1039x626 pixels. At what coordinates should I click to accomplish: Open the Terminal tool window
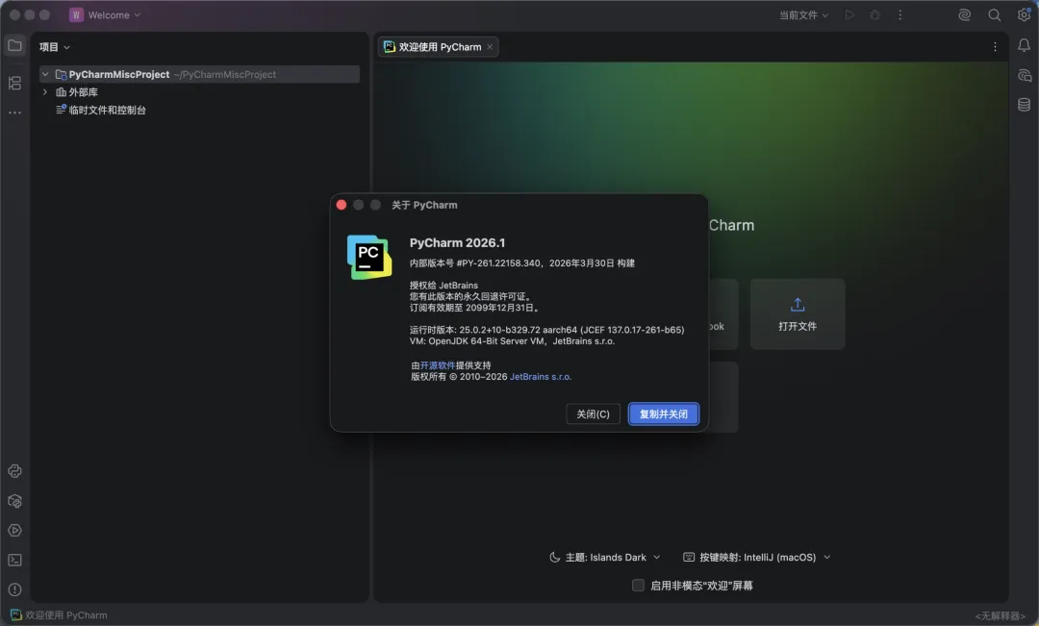(x=14, y=561)
